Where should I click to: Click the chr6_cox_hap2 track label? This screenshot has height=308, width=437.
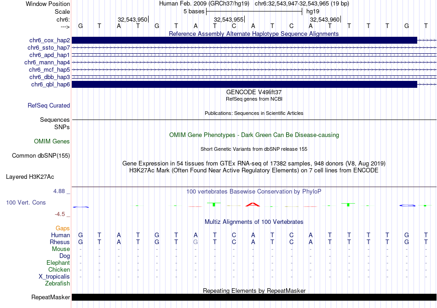[x=50, y=40]
